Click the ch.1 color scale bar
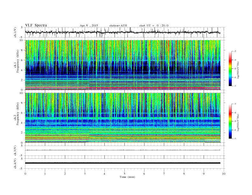 pyautogui.click(x=230, y=69)
